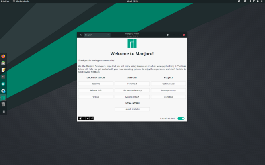This screenshot has width=265, height=165.
Task: Close the Manjaro Hello window
Action: (x=184, y=35)
